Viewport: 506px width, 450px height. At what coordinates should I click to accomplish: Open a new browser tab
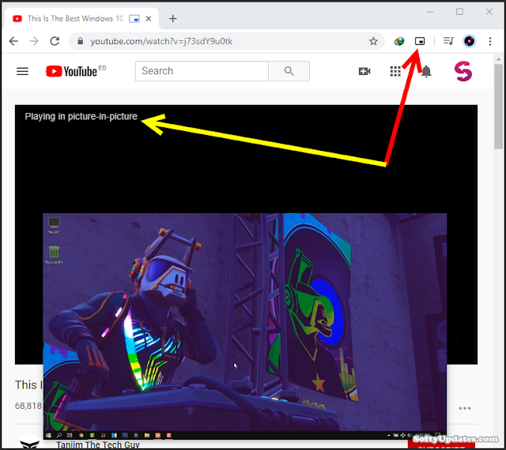tap(173, 19)
